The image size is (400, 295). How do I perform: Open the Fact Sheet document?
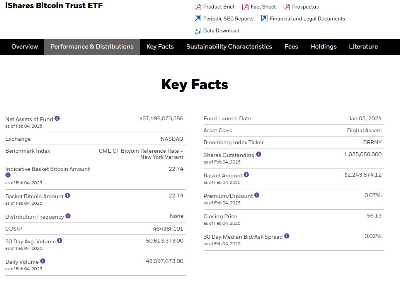click(x=263, y=7)
